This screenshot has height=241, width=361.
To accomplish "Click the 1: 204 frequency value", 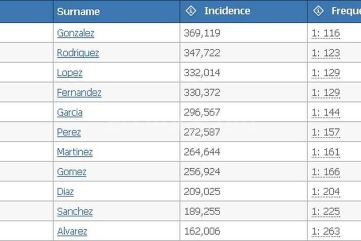I will point(326,192).
